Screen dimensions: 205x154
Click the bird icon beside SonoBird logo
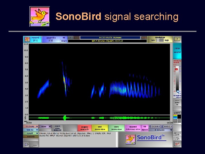click(x=130, y=139)
